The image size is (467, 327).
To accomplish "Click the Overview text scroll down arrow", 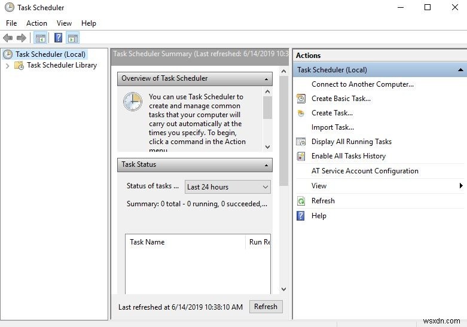I will 267,147.
